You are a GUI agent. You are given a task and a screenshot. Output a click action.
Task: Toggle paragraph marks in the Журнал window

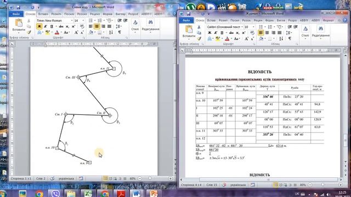290,39
